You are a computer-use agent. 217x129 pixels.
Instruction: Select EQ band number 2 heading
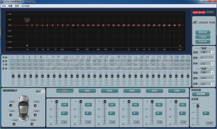click(x=18, y=57)
